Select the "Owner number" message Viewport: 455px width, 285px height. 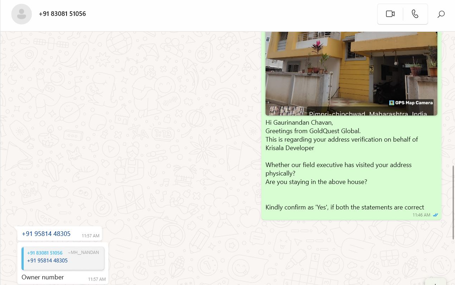point(43,277)
